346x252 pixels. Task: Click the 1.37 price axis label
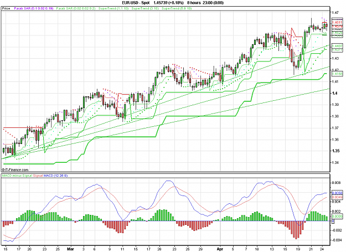point(335,128)
